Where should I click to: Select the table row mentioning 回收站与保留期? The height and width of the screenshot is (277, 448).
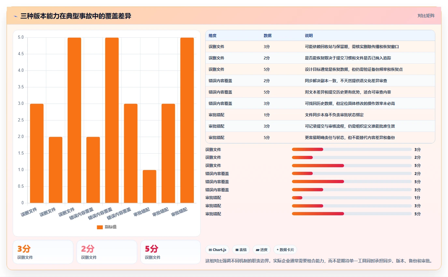coord(320,47)
